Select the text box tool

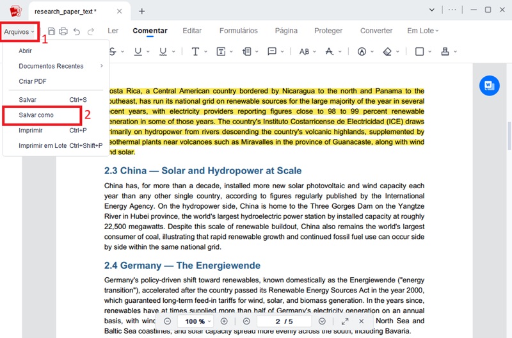pos(221,51)
